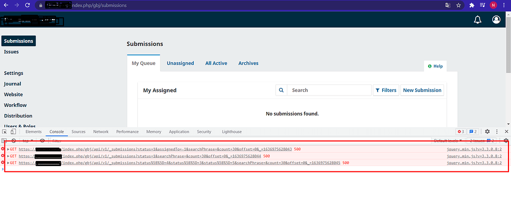Click the Help button

[x=435, y=66]
